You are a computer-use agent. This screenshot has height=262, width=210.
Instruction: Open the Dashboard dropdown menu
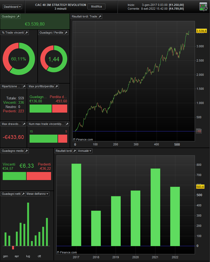tap(12, 7)
